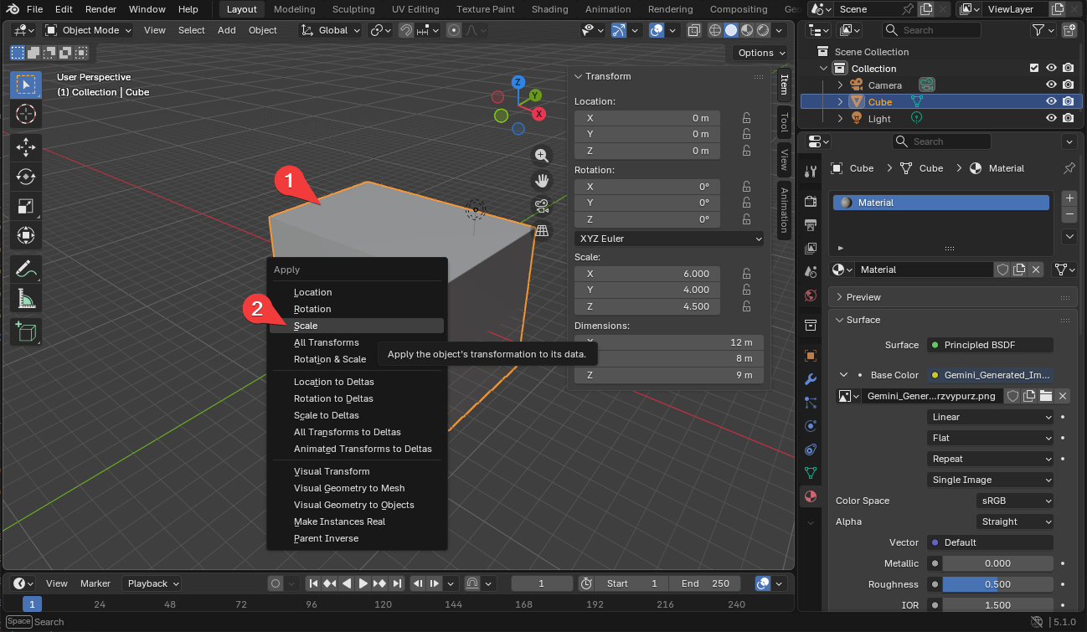Screen dimensions: 1087x632
Task: Select the Measure tool
Action: (26, 299)
